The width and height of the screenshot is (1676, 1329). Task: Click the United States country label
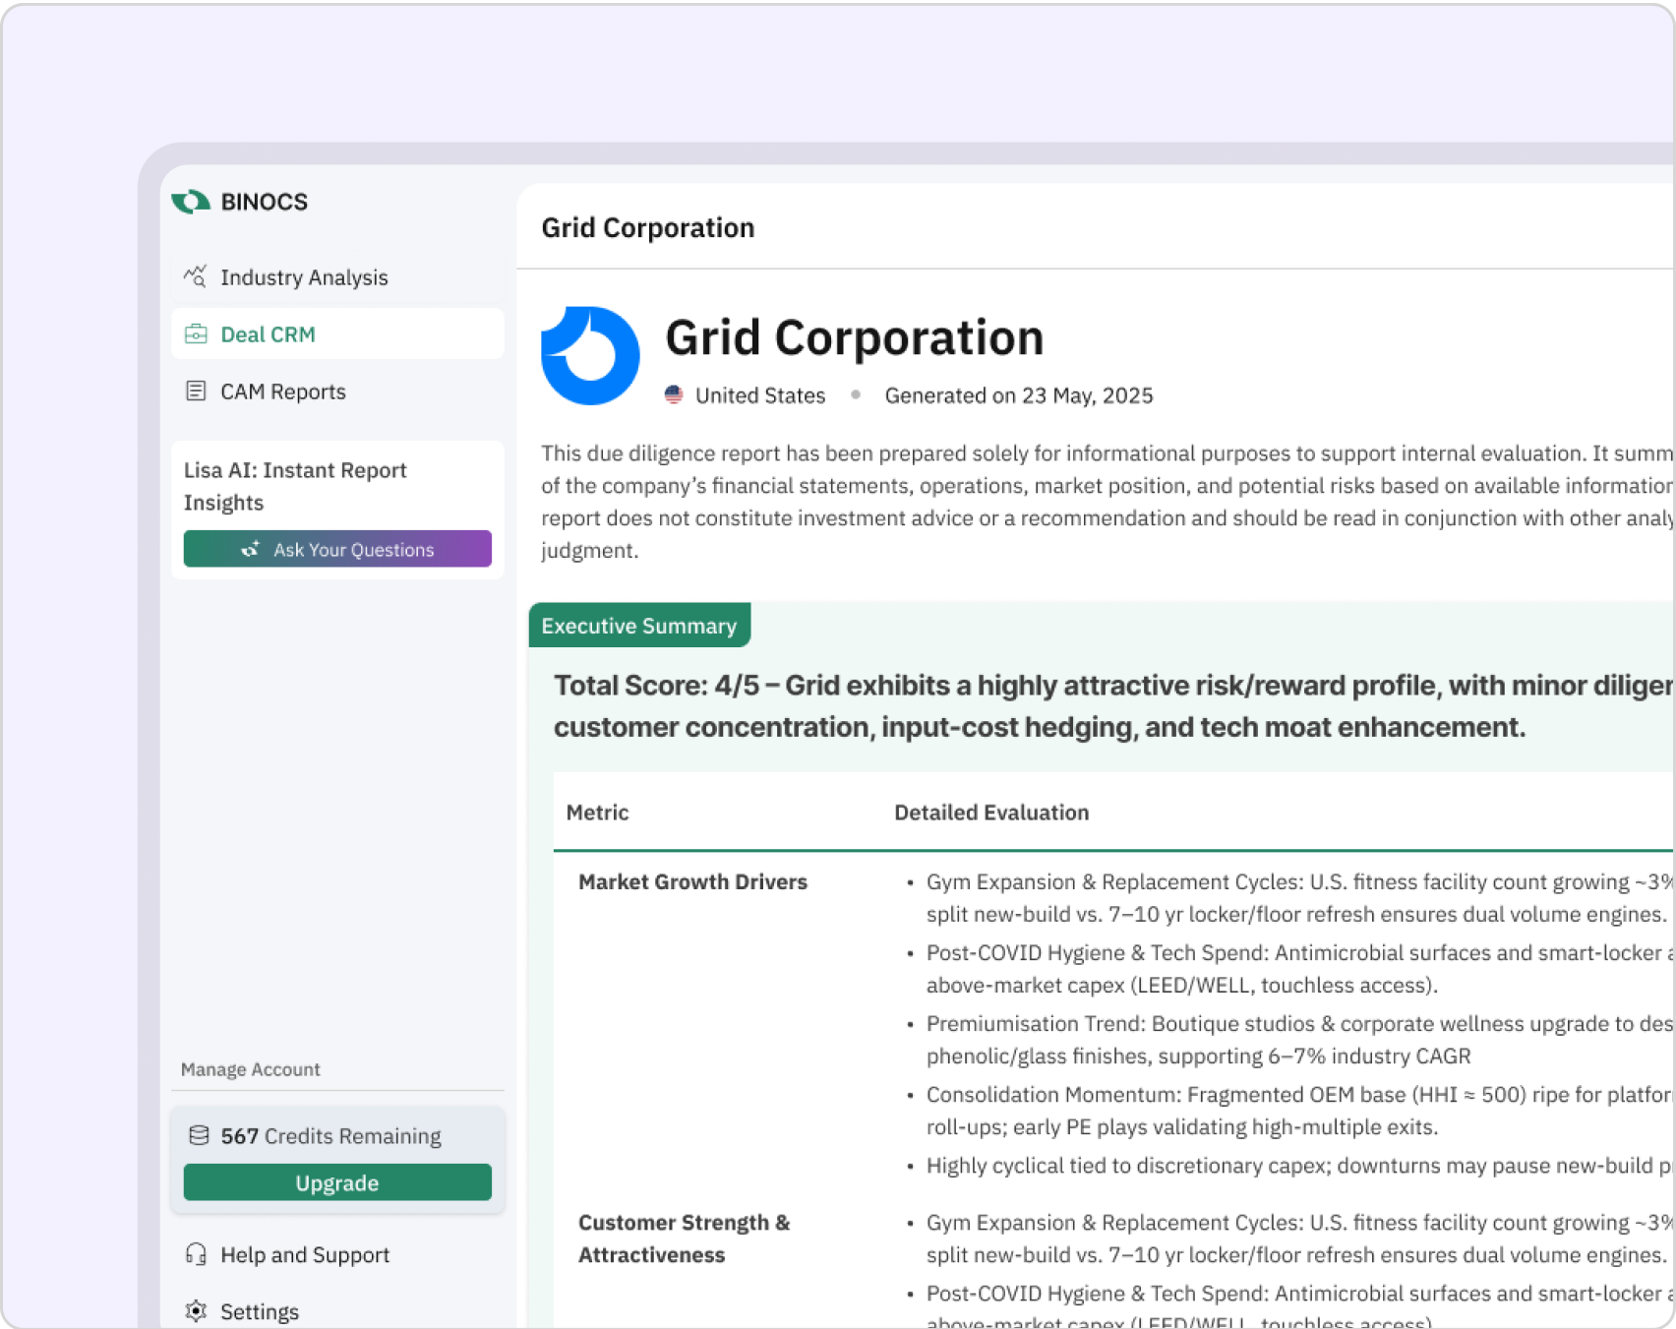coord(760,395)
